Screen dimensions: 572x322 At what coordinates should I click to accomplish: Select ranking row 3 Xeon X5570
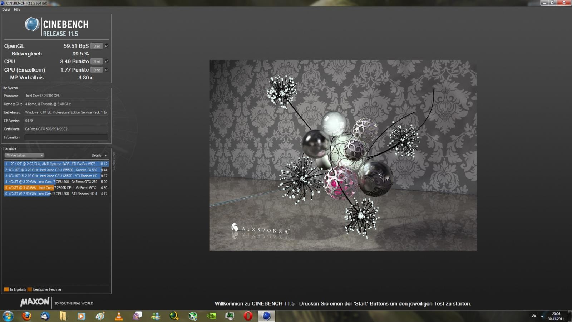(56, 176)
